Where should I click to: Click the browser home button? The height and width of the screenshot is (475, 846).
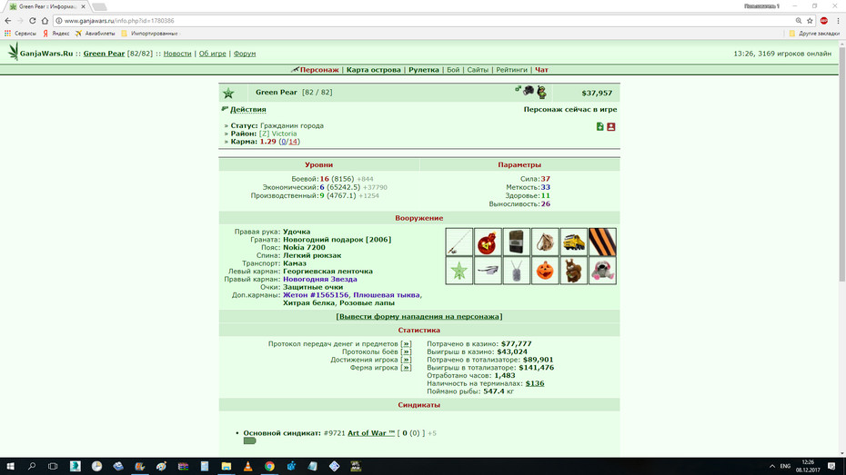point(45,21)
